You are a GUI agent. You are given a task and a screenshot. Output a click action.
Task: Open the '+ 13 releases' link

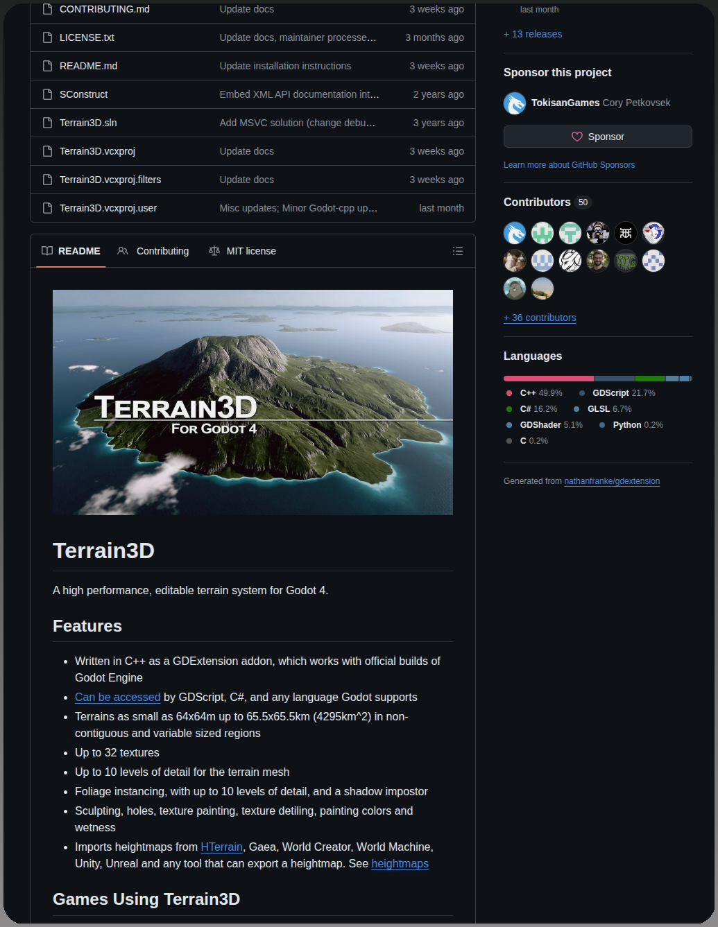pos(533,34)
